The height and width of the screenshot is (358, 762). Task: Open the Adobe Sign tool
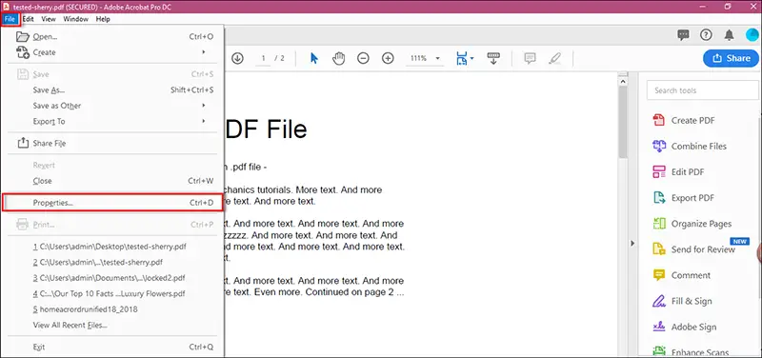point(684,327)
